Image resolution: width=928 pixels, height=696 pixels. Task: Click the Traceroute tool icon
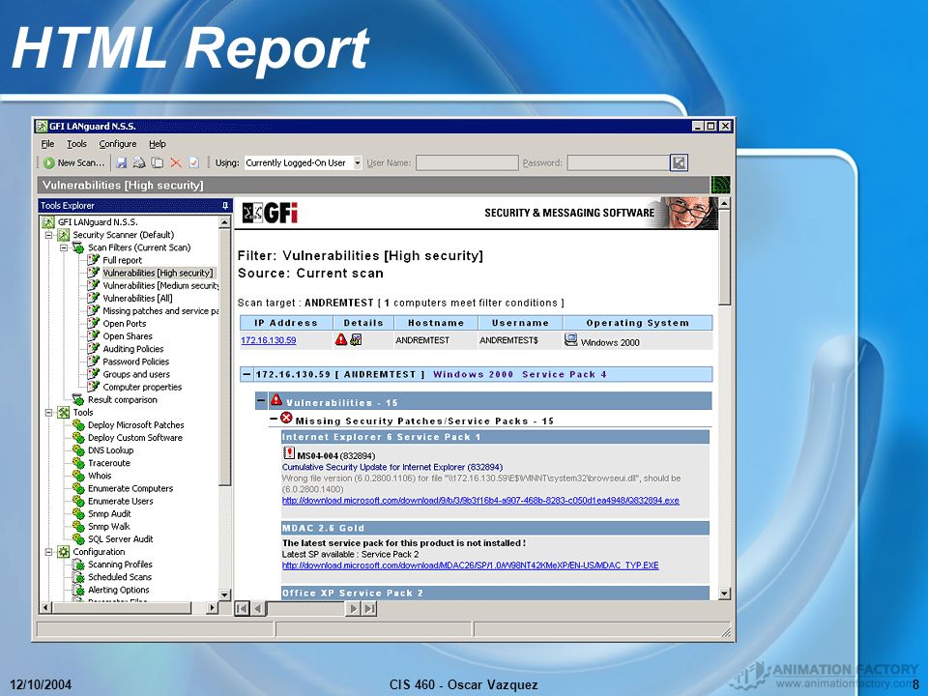[x=78, y=463]
